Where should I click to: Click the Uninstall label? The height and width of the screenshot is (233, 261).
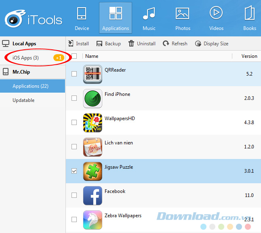[x=146, y=44]
